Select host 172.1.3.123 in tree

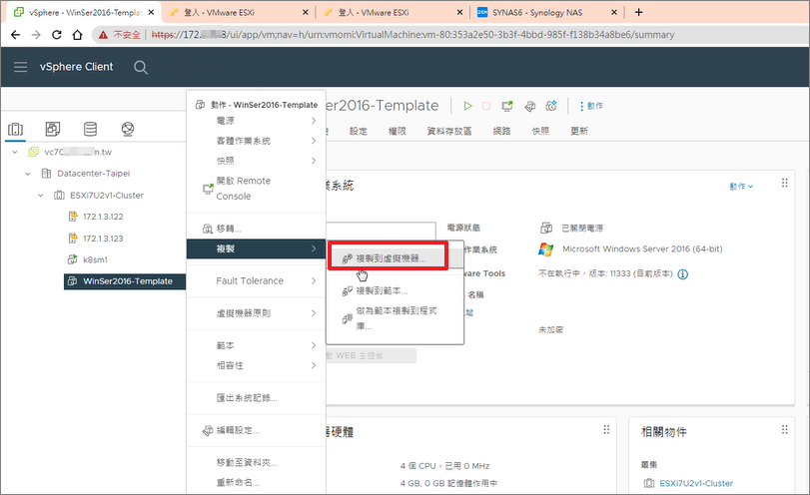coord(103,239)
